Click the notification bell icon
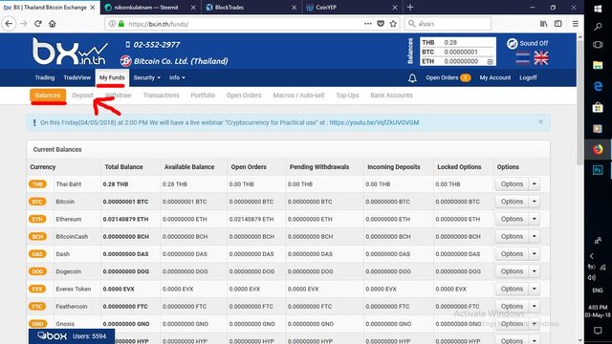Viewport: 612px width, 344px height. point(412,78)
